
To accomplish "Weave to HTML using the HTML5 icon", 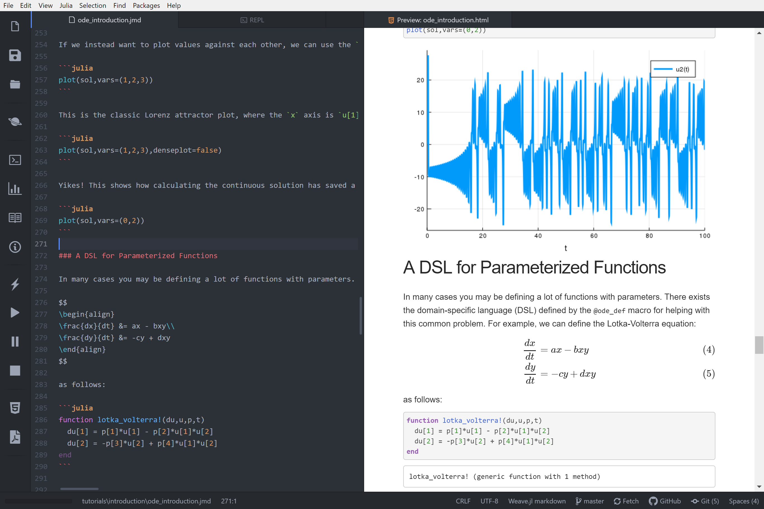I will pos(15,408).
